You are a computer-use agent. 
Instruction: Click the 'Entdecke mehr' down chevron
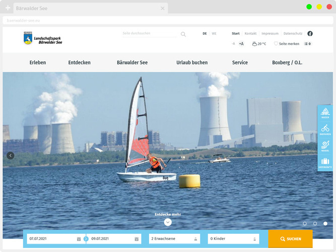point(168,222)
